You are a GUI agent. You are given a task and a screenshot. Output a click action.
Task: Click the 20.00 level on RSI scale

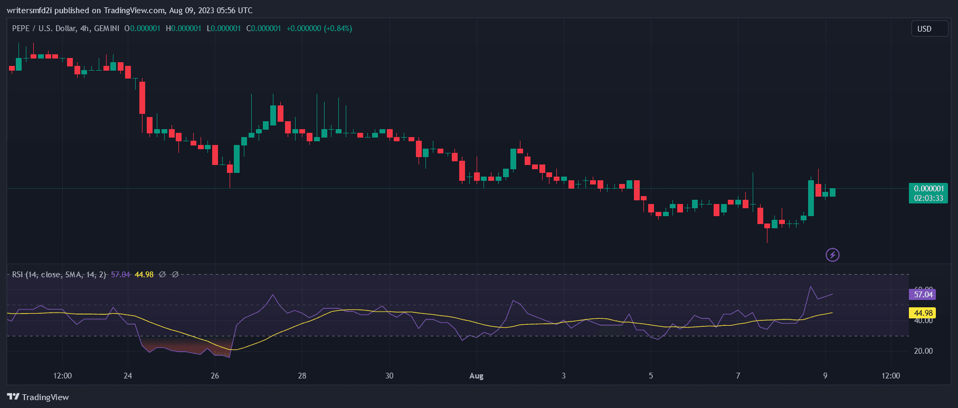point(923,351)
